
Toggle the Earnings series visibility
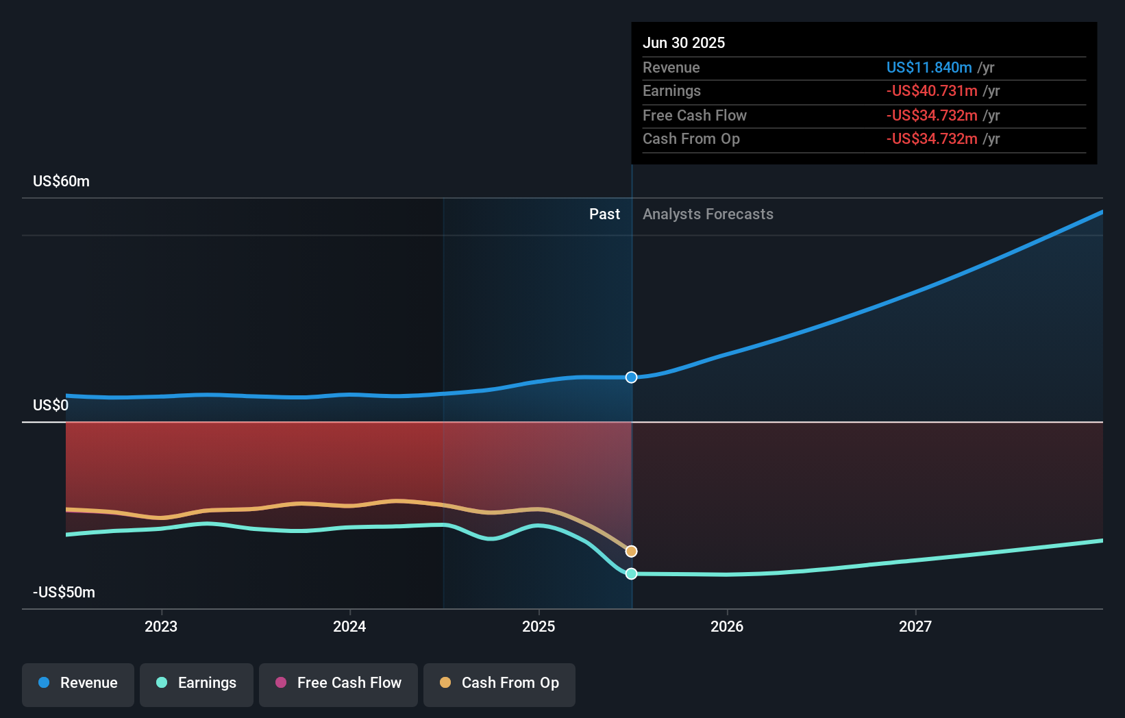coord(197,683)
